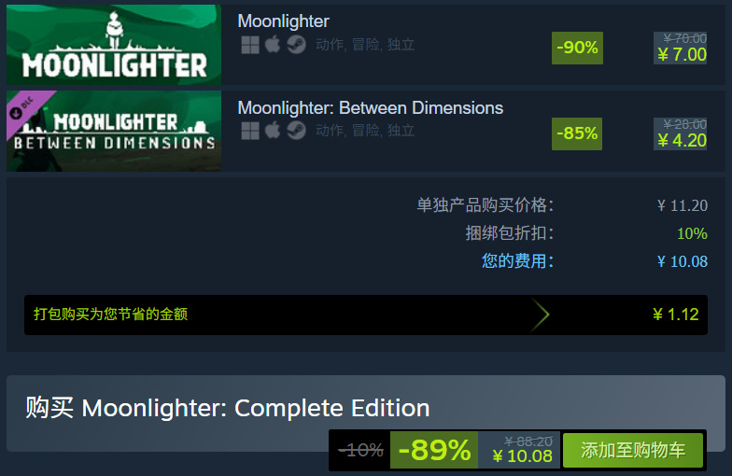Click the ¥ 7.00 discounted price
This screenshot has height=476, width=732.
pos(682,55)
